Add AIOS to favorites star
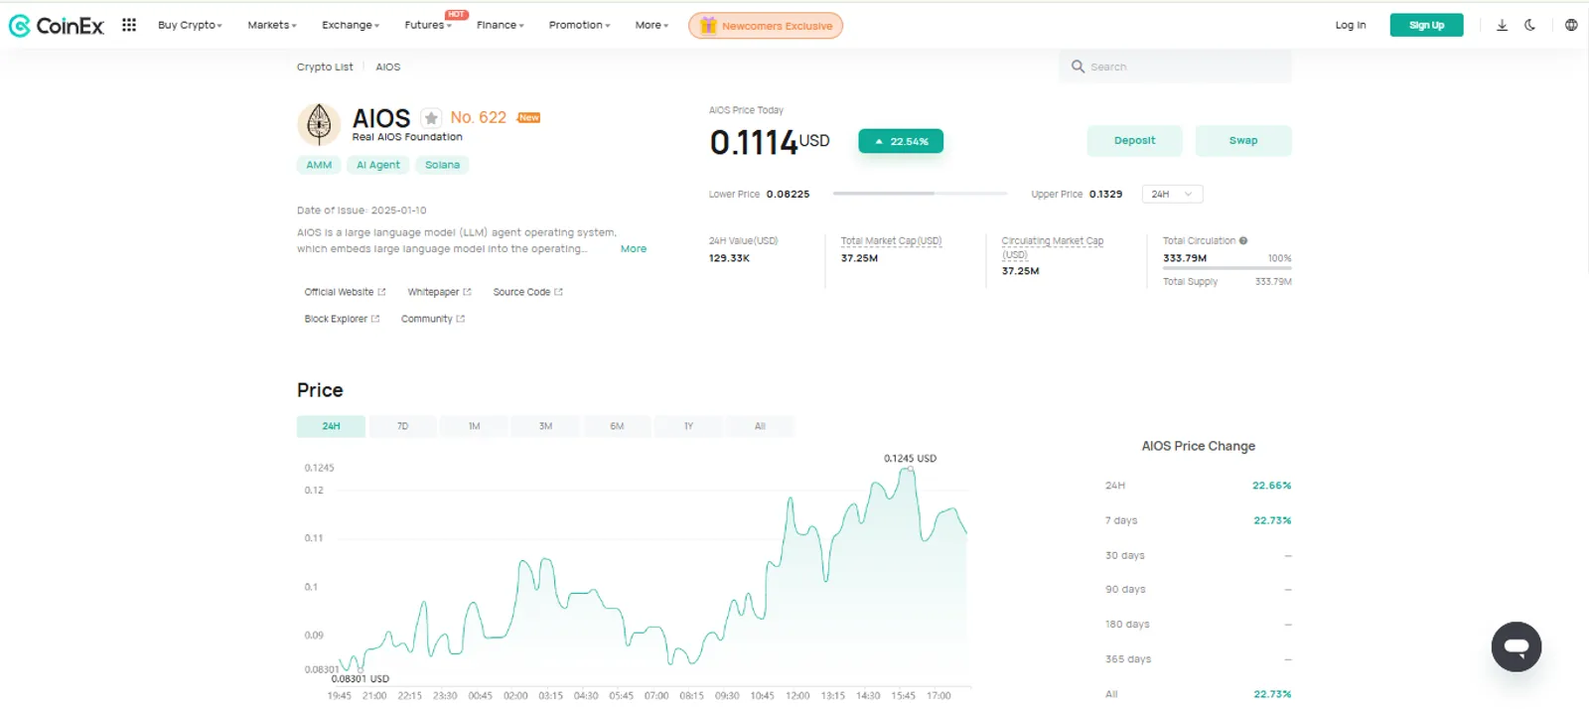The height and width of the screenshot is (709, 1589). [x=431, y=118]
